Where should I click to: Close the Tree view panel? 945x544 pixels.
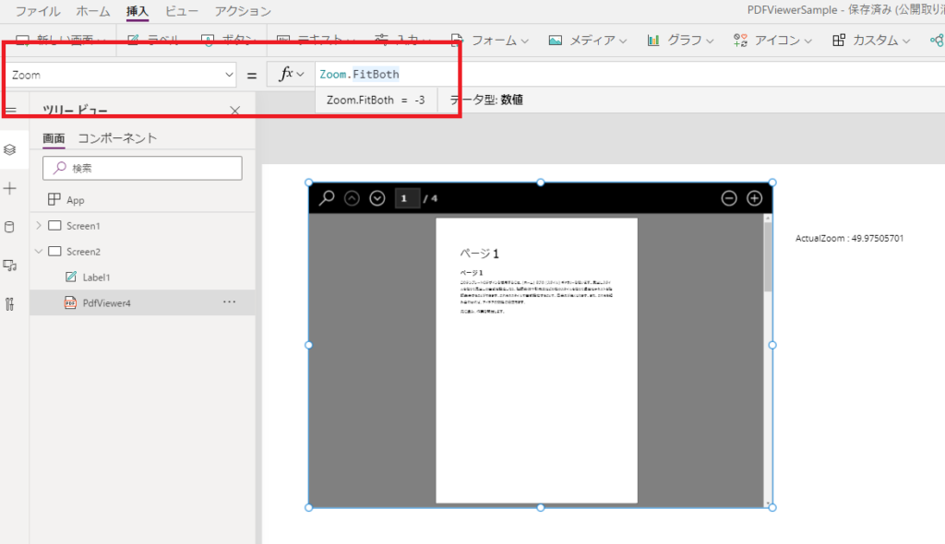235,111
